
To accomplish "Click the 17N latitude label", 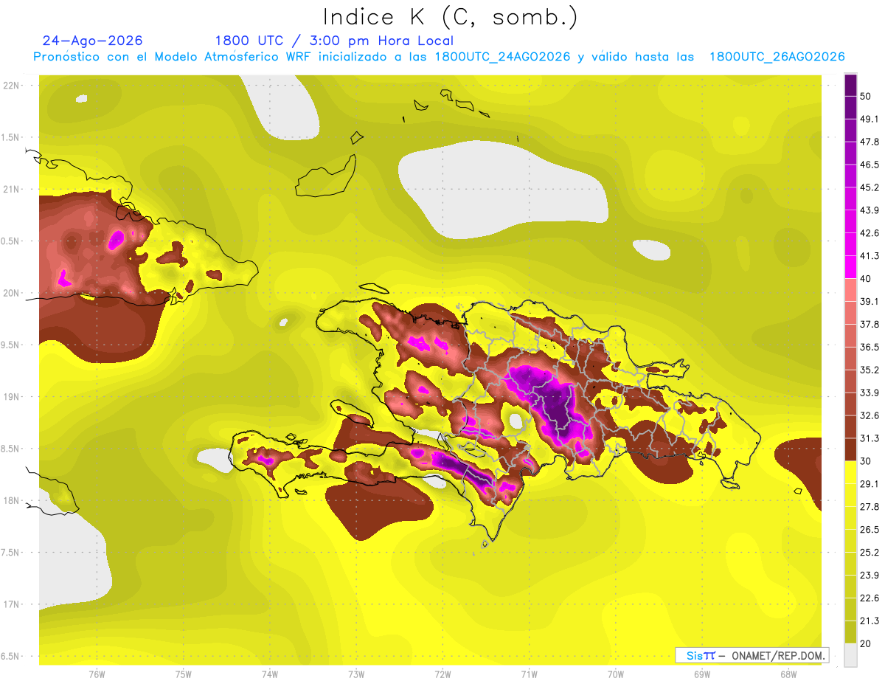I will (x=11, y=604).
